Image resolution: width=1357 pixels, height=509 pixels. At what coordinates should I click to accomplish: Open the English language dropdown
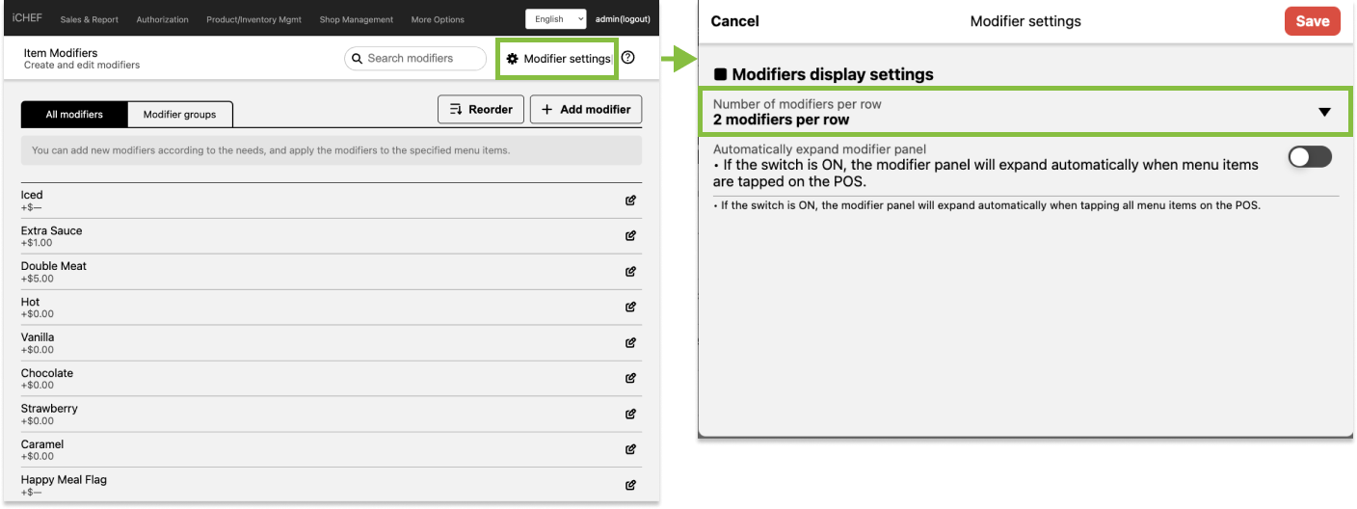click(555, 19)
